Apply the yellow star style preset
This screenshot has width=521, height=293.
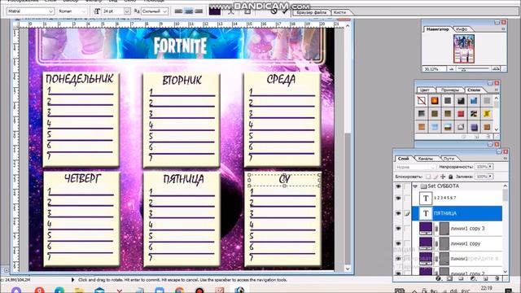(x=487, y=114)
